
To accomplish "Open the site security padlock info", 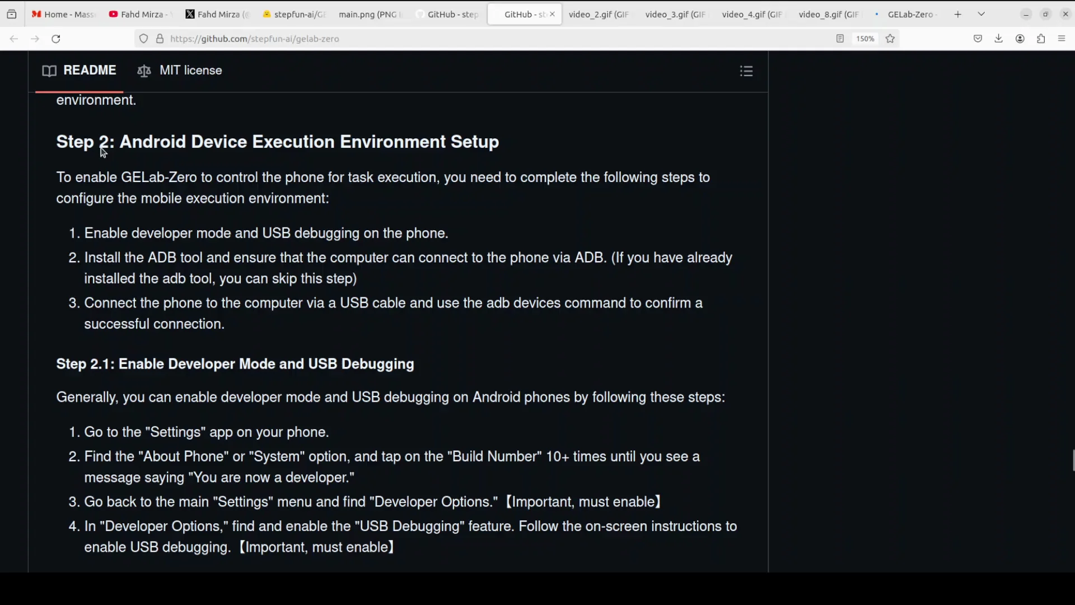I will pyautogui.click(x=160, y=39).
